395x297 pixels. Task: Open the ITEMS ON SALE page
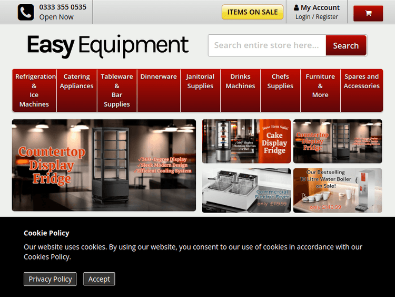point(252,12)
